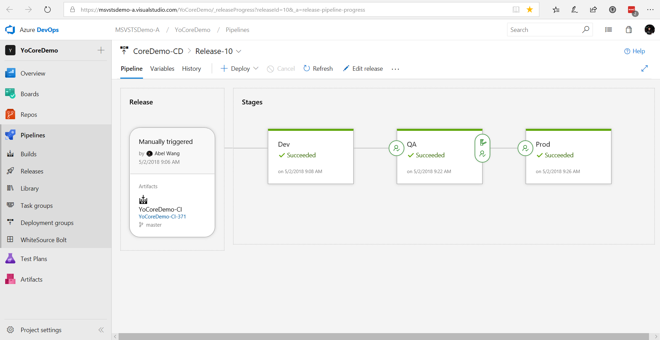Viewport: 660px width, 340px height.
Task: Go to MSVSTSDemo-A breadcrumb
Action: (x=137, y=30)
